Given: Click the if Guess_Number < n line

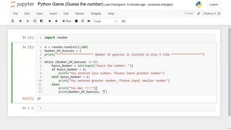Looking at the screenshot, I should click(69, 69).
